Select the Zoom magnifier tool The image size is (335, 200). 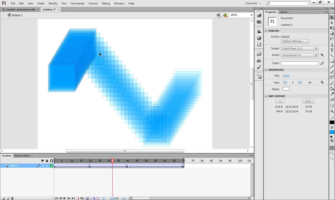(332, 111)
